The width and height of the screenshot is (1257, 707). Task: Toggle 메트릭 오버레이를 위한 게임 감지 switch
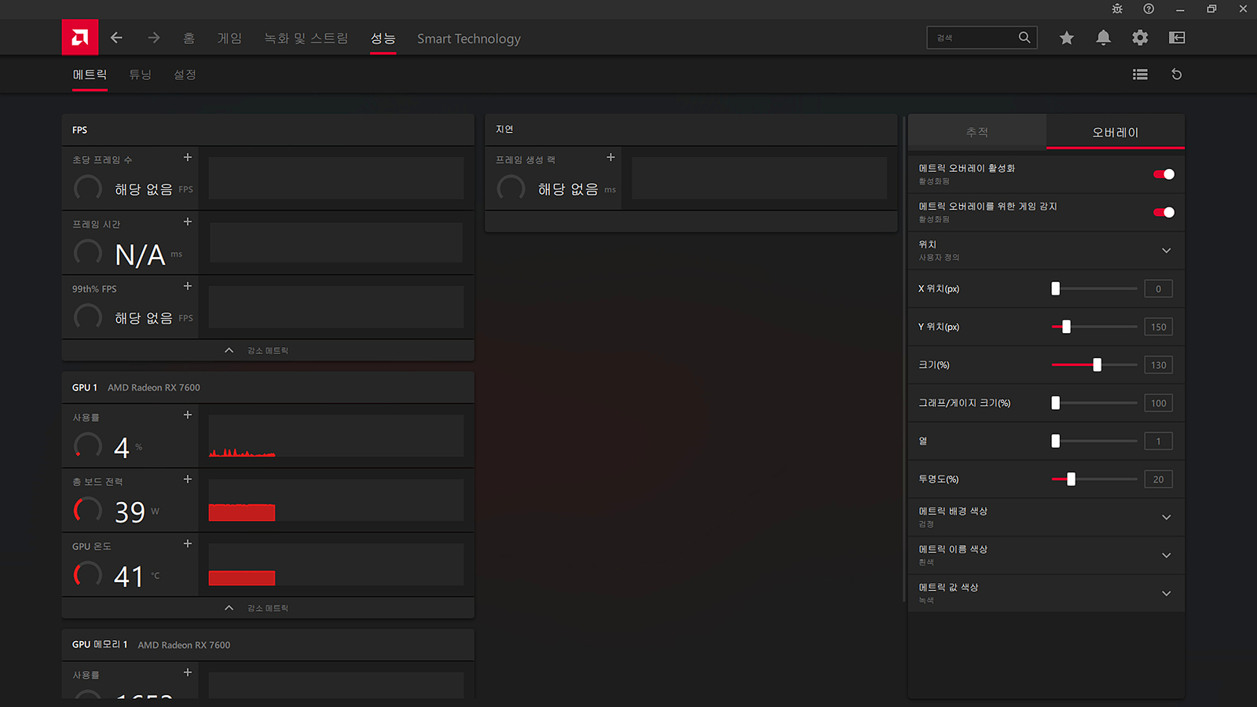tap(1164, 212)
